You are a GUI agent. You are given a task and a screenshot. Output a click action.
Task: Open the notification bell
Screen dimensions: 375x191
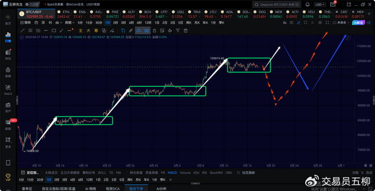coord(307,5)
